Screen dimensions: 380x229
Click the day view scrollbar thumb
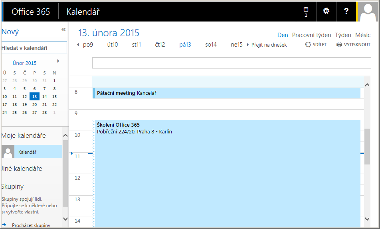367,146
